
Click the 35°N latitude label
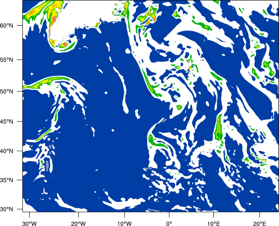tap(7, 180)
